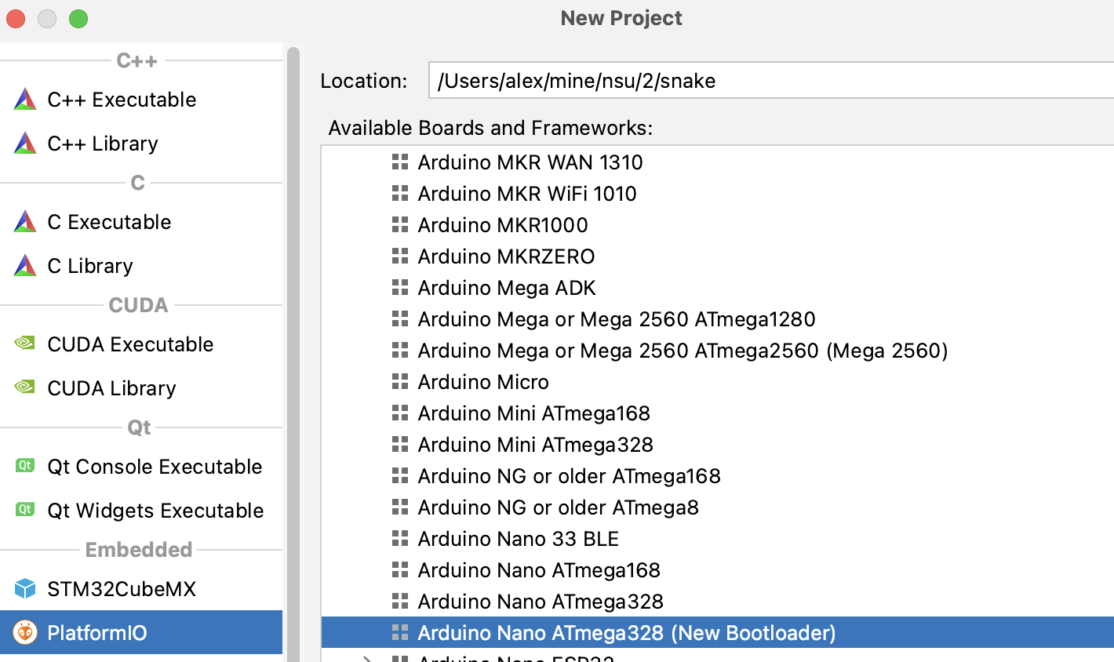Click the red window close button
The height and width of the screenshot is (662, 1114).
pos(16,18)
